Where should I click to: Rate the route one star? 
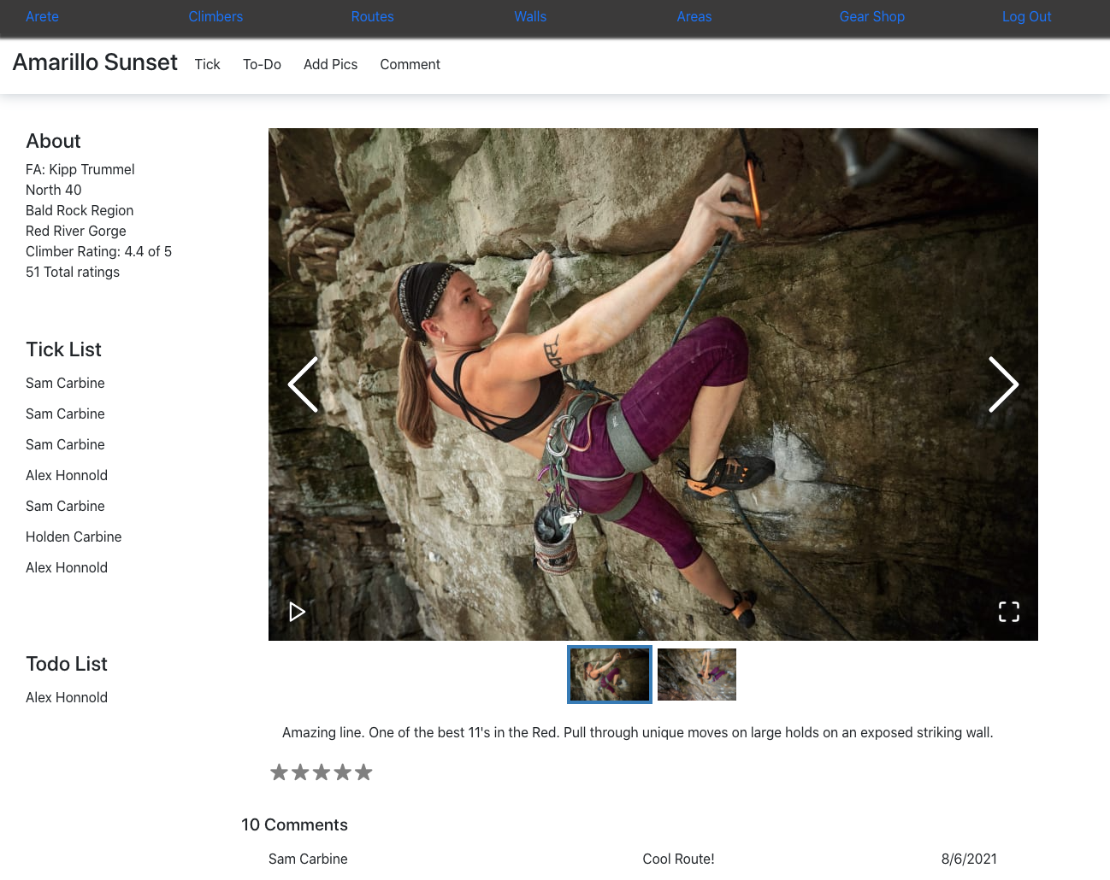click(x=279, y=772)
